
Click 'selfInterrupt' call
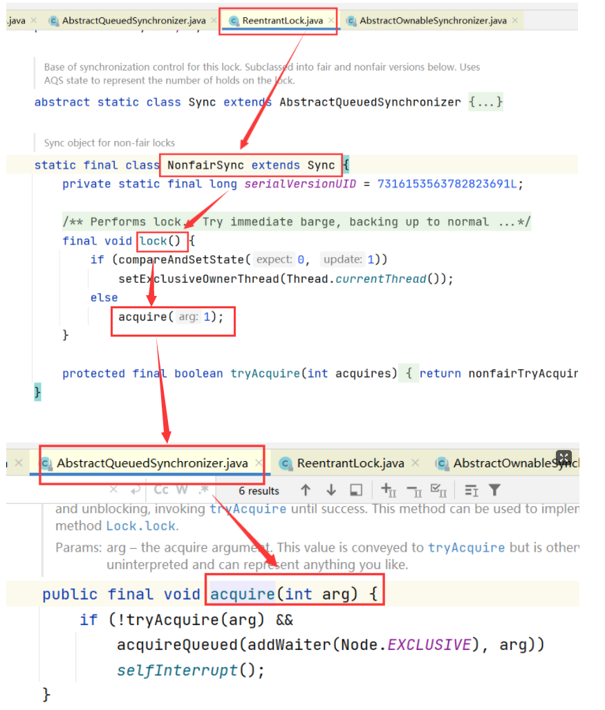(177, 670)
